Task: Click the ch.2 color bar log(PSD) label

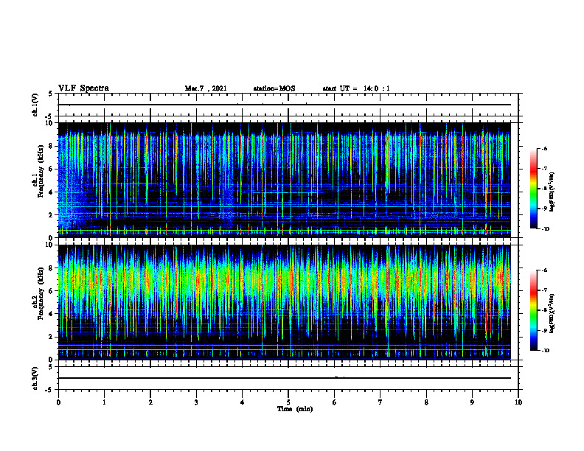Action: [x=552, y=314]
